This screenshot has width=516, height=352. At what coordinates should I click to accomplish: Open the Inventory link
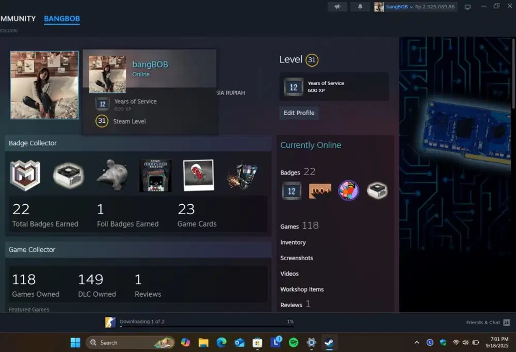click(293, 242)
